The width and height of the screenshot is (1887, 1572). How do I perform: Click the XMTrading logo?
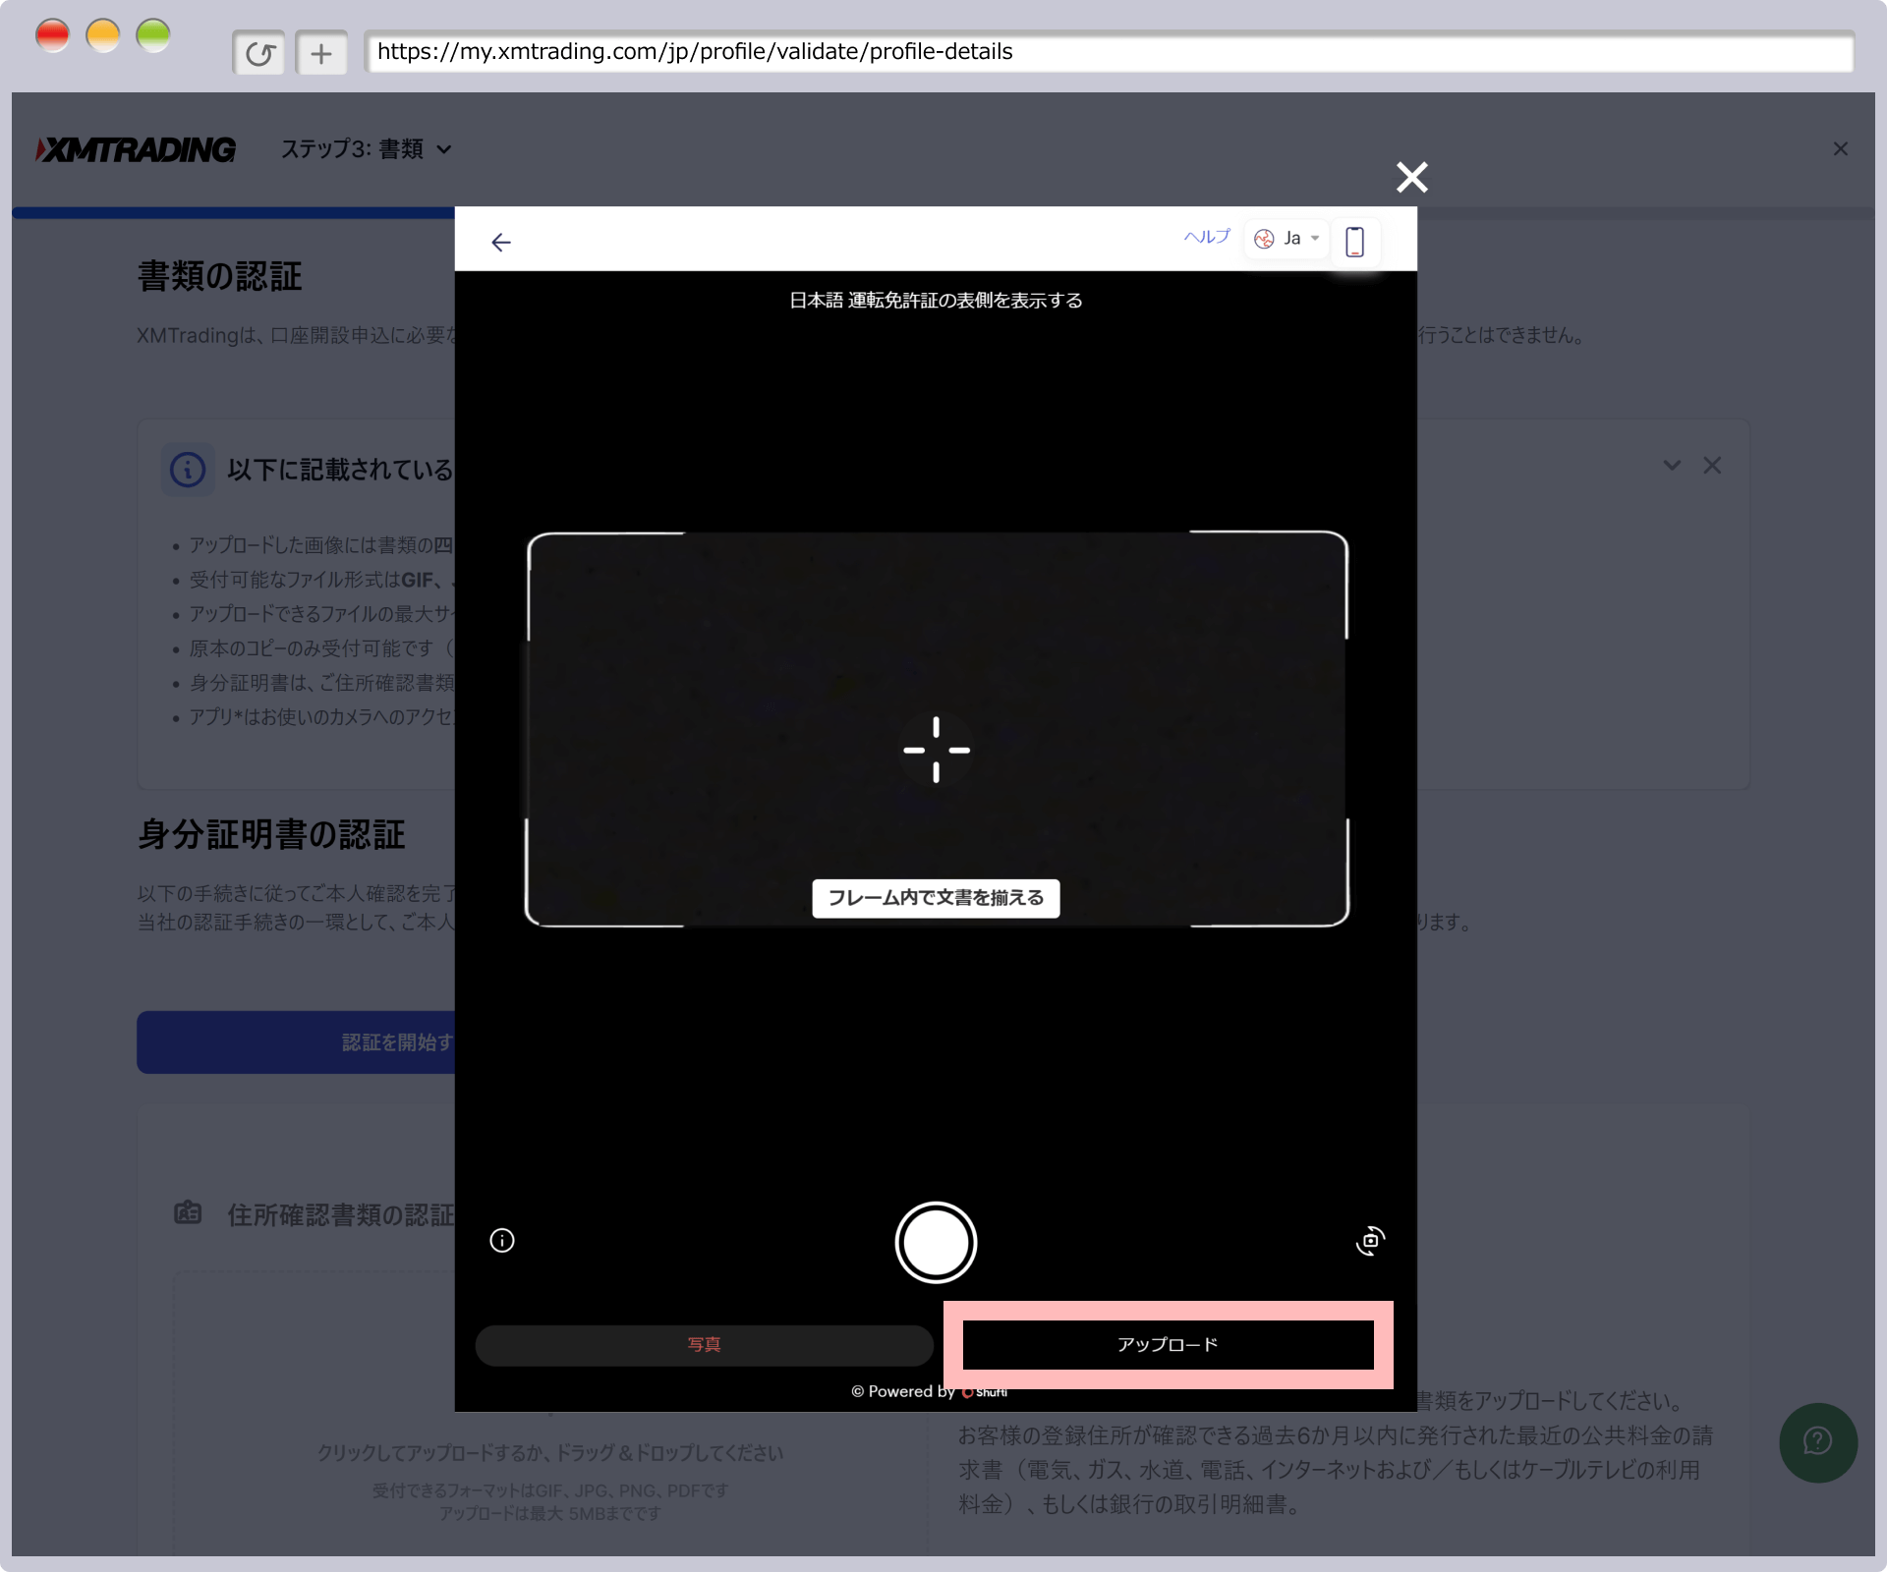137,149
